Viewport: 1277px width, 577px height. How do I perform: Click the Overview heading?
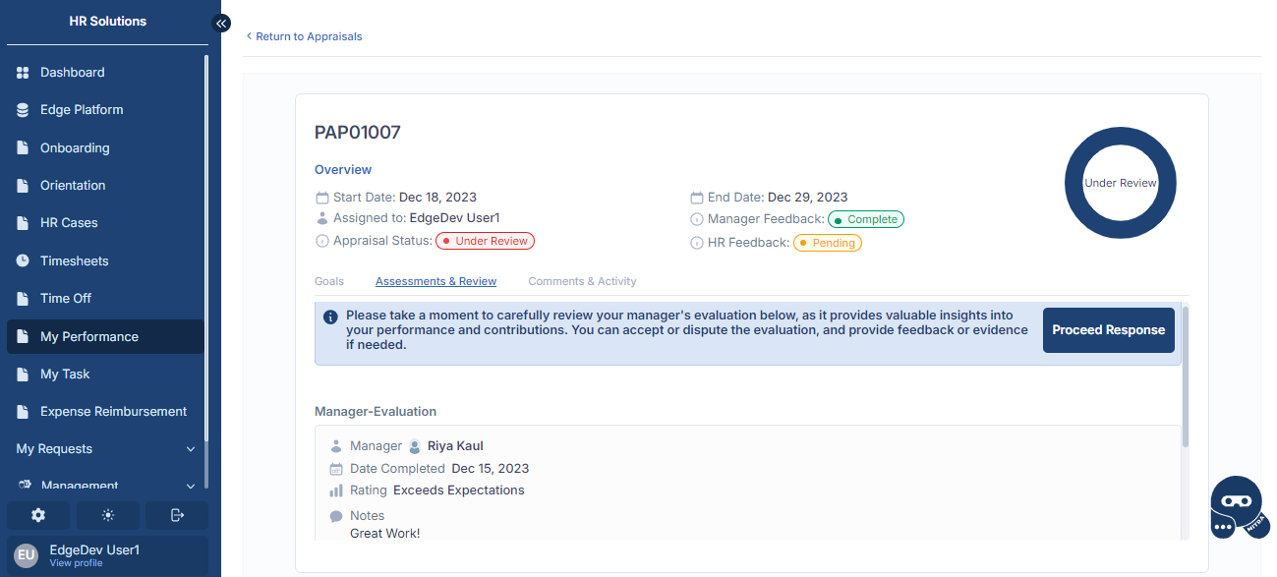pyautogui.click(x=343, y=170)
